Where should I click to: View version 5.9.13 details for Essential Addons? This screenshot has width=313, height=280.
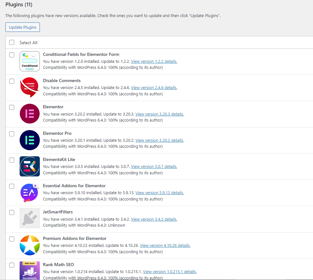(159, 193)
